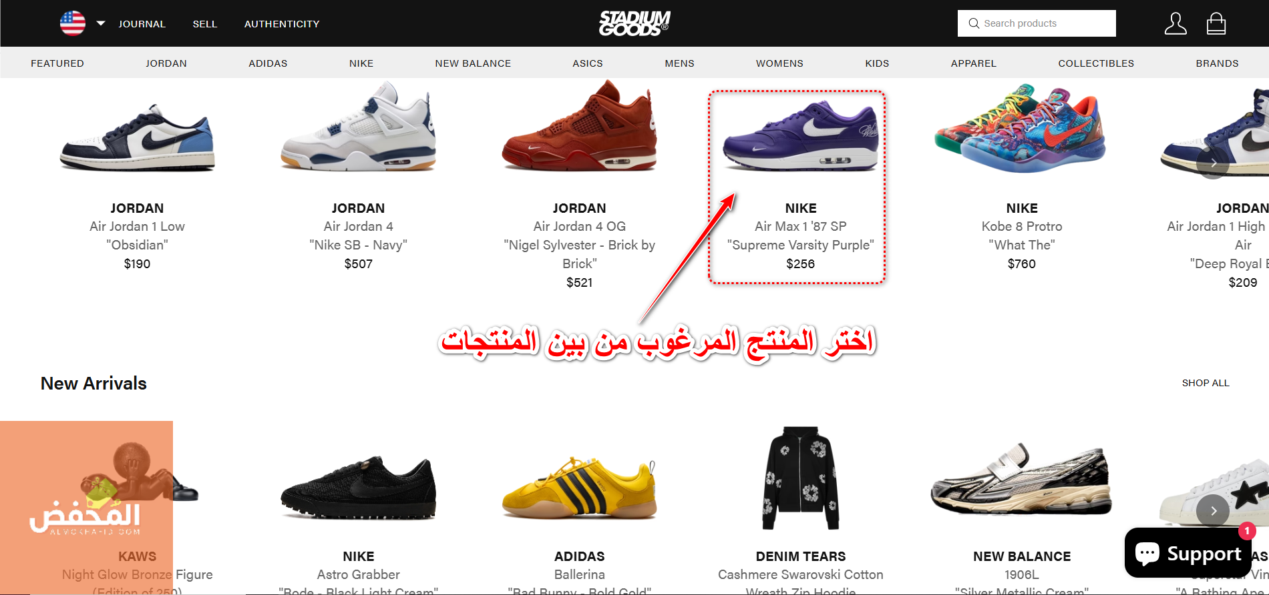The width and height of the screenshot is (1269, 595).
Task: Click the SHOP ALL link
Action: point(1206,383)
